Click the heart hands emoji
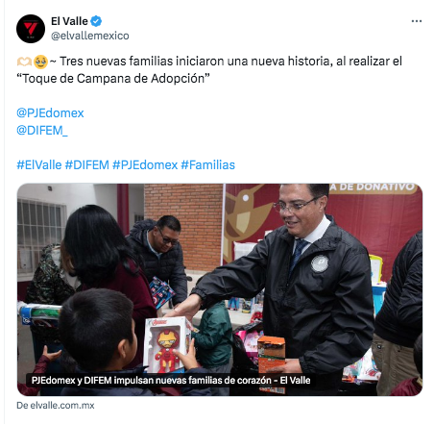 24,62
